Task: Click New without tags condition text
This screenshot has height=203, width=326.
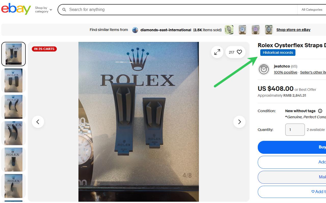Action: pos(300,111)
